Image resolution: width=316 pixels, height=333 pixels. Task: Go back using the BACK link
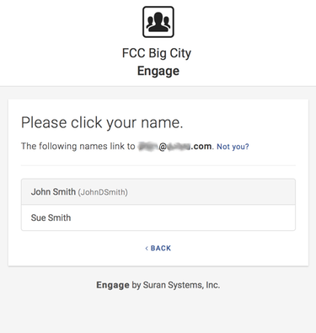click(x=158, y=248)
